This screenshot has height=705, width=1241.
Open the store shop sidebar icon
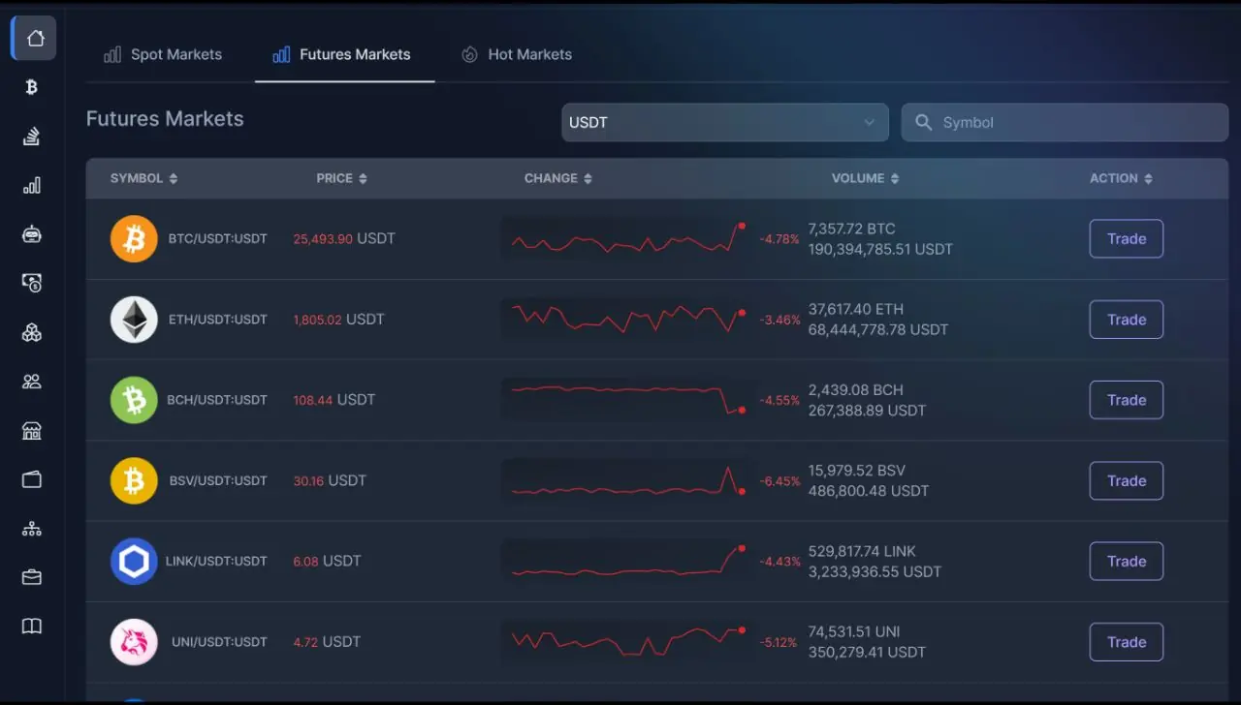(x=32, y=431)
